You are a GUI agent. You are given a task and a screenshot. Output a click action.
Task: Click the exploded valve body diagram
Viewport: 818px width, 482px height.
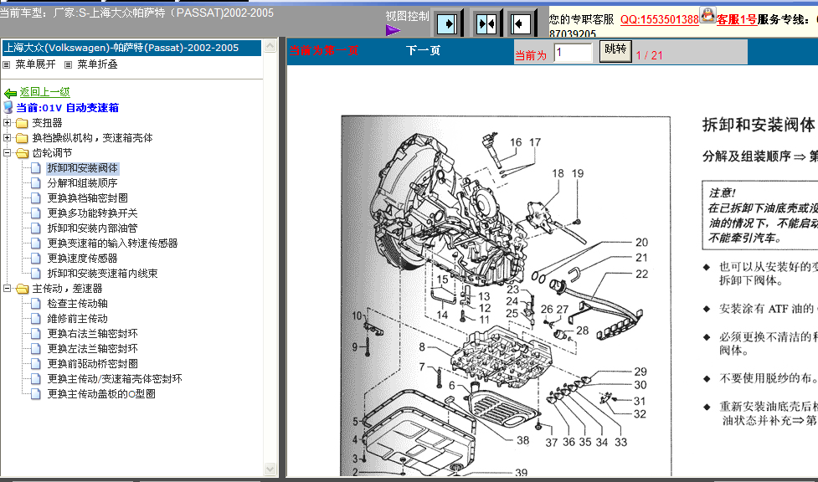click(x=506, y=295)
